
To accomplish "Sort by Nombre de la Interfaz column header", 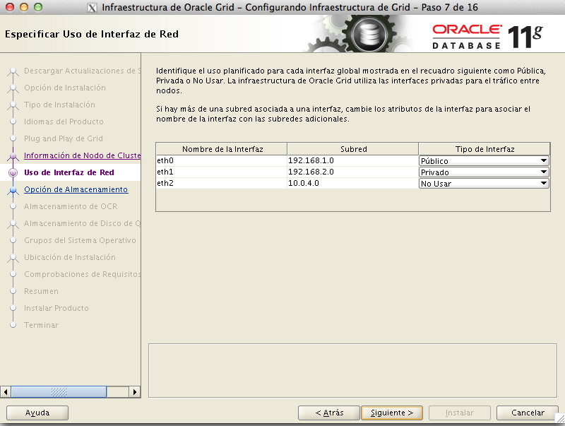I will (221, 149).
